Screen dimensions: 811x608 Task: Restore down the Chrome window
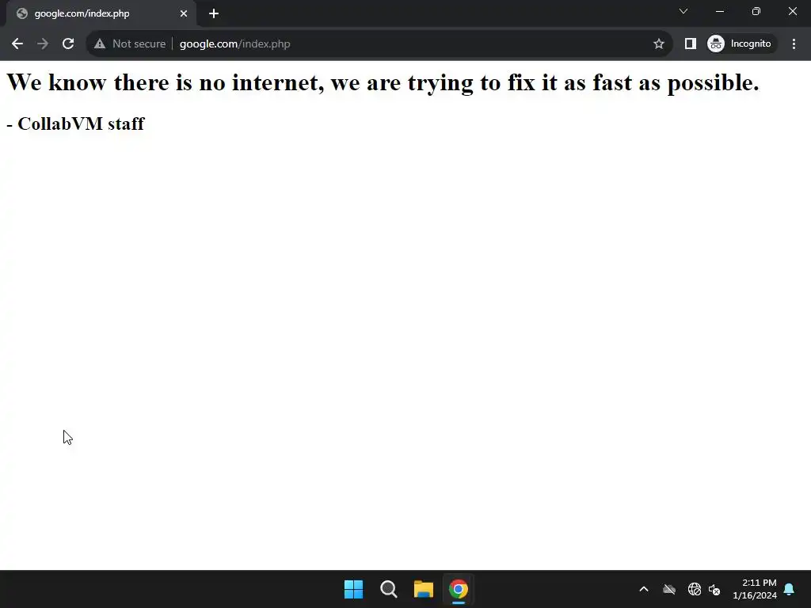tap(756, 11)
